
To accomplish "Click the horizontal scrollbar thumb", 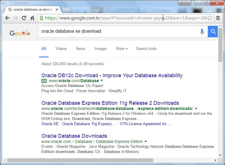I will pos(80,160).
